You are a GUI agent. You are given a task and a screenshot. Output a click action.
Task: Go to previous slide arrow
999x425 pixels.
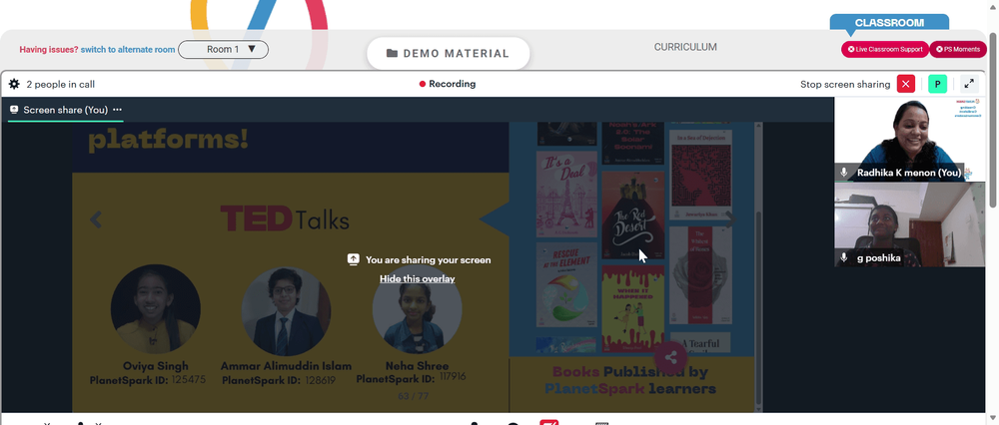click(96, 219)
